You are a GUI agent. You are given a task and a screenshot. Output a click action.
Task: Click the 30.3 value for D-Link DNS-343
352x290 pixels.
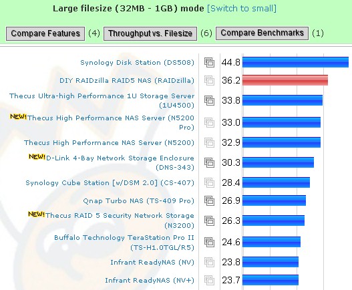click(231, 162)
